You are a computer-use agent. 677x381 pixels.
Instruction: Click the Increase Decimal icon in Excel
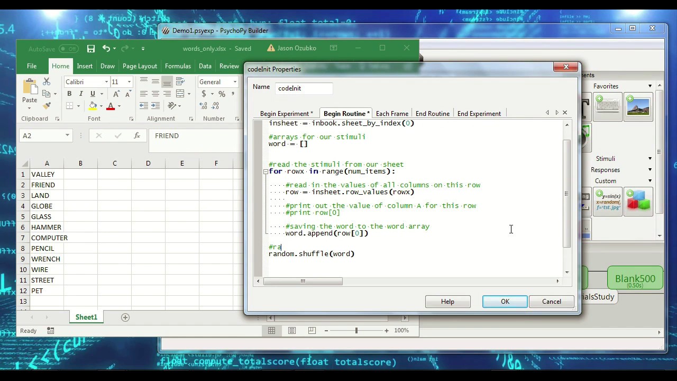coord(204,106)
